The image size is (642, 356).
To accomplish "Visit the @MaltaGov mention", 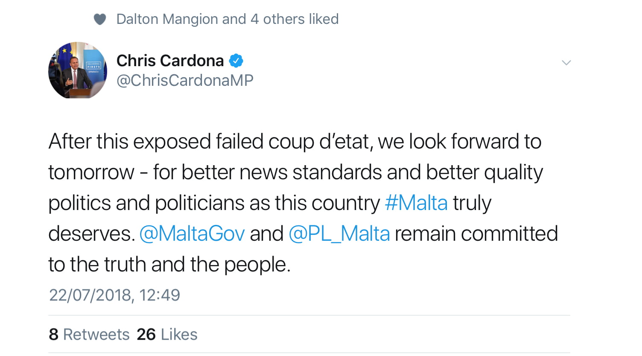I will click(x=192, y=233).
